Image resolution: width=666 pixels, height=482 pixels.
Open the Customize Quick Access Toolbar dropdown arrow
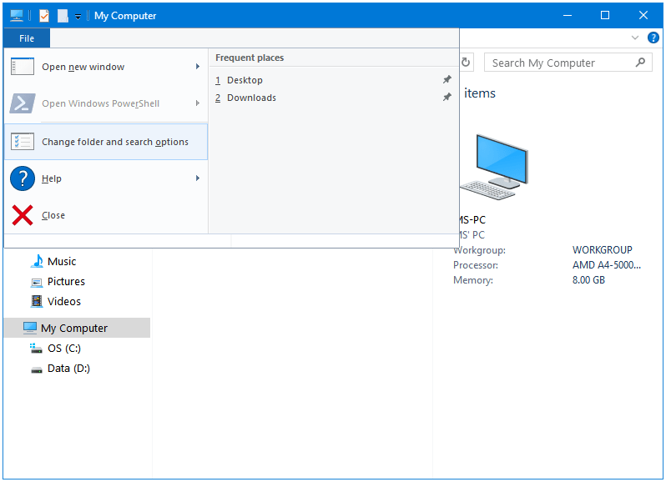78,17
